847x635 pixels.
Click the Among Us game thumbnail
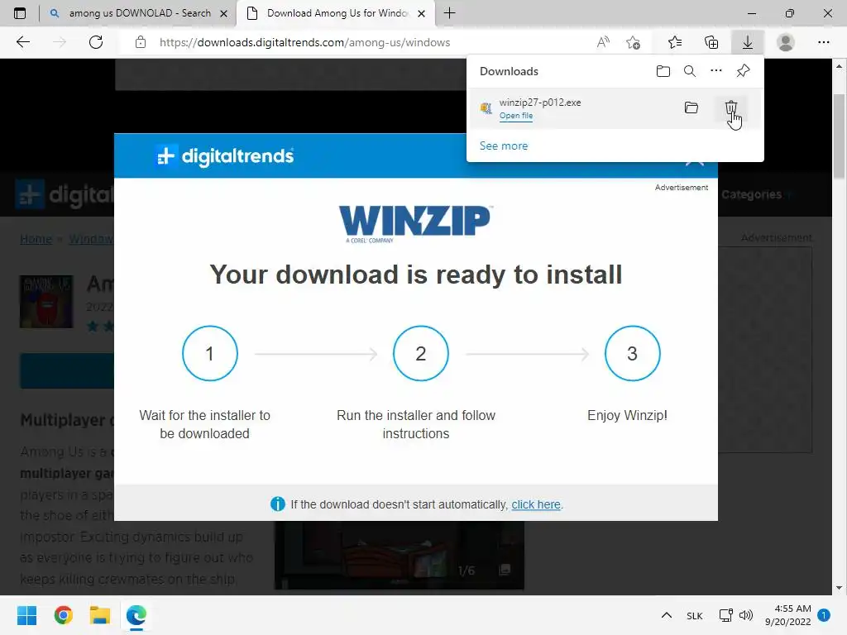coord(46,301)
